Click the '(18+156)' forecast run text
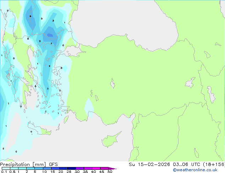Image resolution: width=225 pixels, height=173 pixels. [x=214, y=165]
